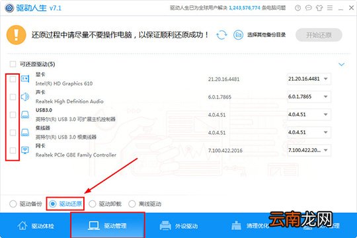The height and width of the screenshot is (238, 357).
Task: Select the 离线驱动 radio button
Action: coord(132,204)
